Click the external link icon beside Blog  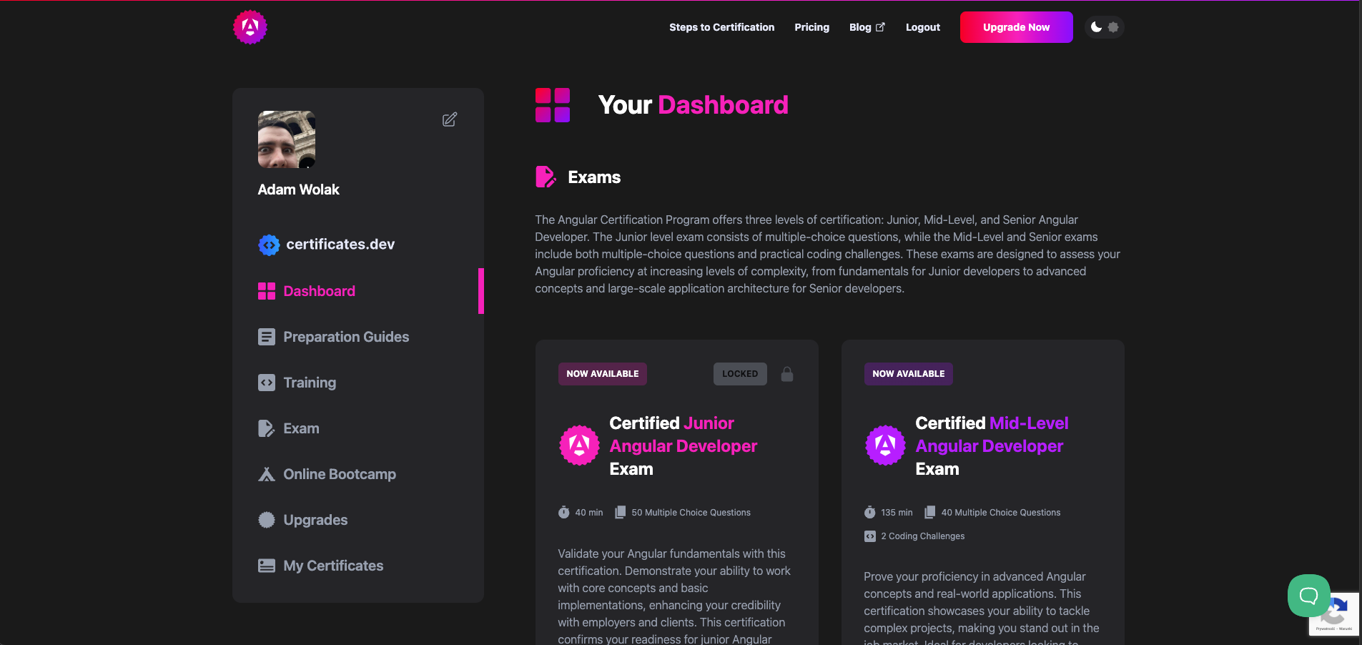click(881, 27)
